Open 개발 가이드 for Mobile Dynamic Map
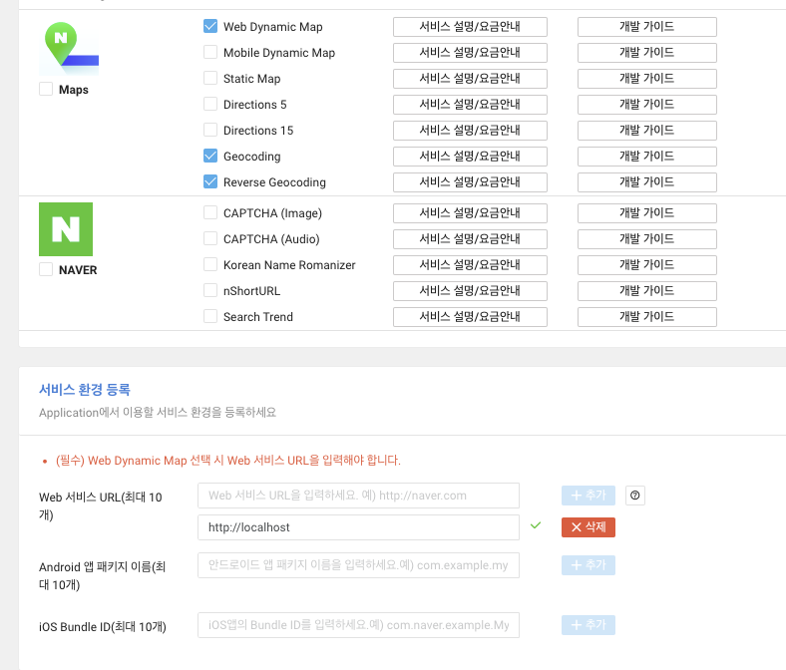 [x=646, y=53]
